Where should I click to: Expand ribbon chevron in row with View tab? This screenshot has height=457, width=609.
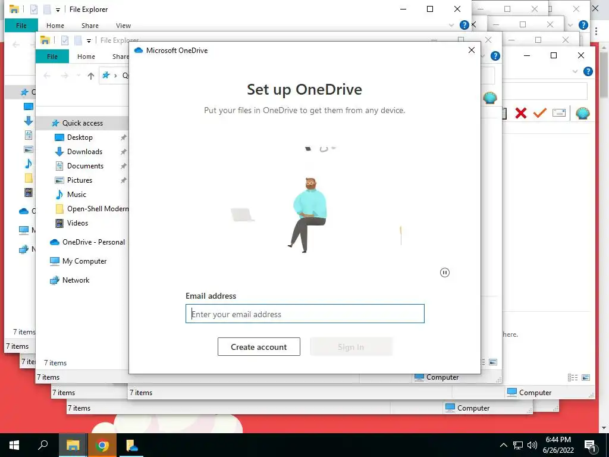[451, 25]
